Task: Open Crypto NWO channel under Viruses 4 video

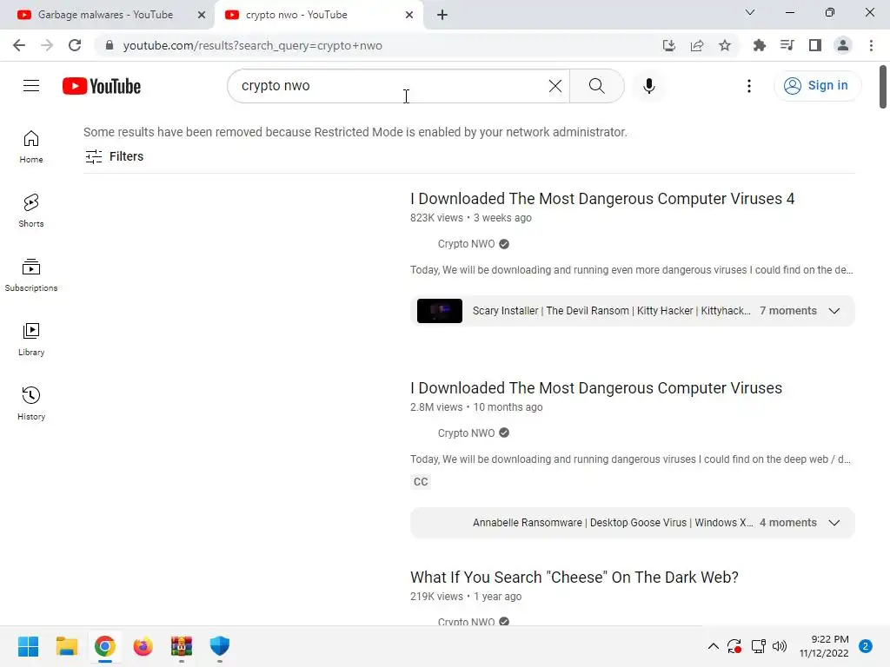Action: 466,244
